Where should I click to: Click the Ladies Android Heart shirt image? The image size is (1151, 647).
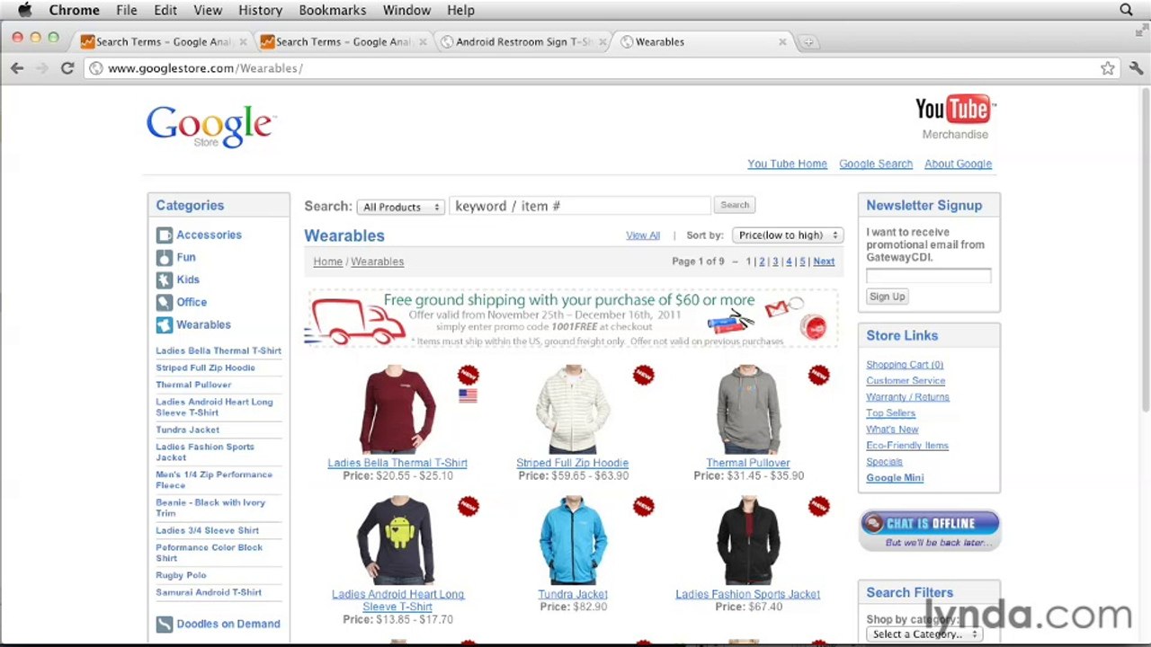tap(397, 540)
